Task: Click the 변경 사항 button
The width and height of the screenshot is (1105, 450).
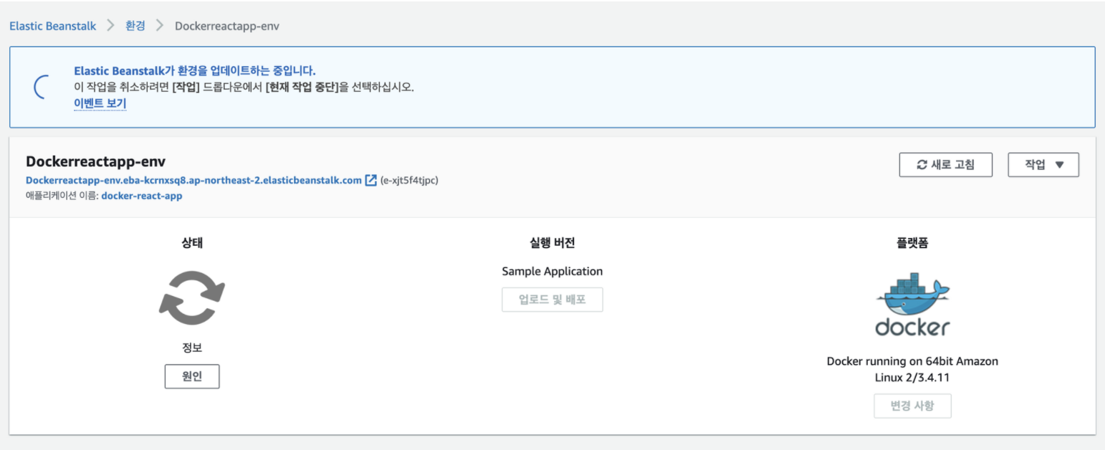Action: tap(912, 406)
